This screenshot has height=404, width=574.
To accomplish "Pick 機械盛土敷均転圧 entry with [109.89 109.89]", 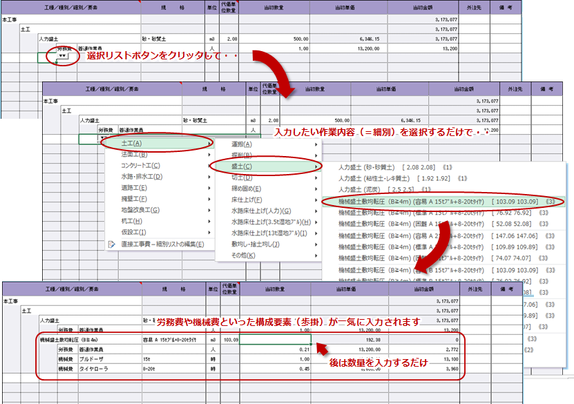I will pyautogui.click(x=447, y=247).
